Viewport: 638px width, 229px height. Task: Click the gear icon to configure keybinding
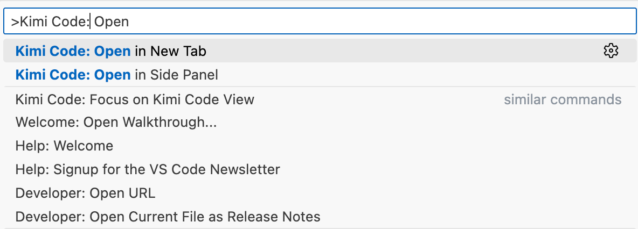[611, 51]
